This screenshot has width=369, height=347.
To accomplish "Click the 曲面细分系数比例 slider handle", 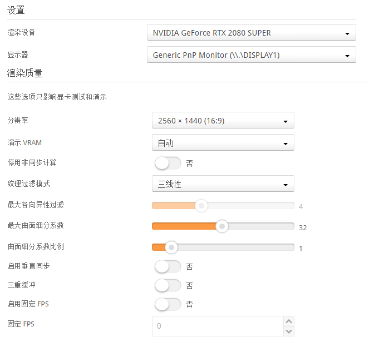I will point(171,247).
